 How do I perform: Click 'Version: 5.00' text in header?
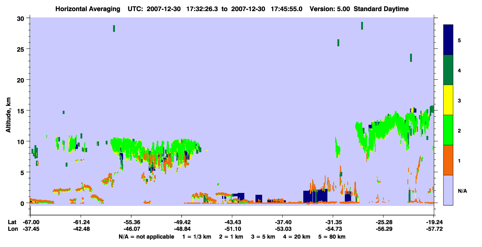(330, 9)
